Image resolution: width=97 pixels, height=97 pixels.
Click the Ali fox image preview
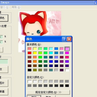pyautogui.click(x=40, y=23)
